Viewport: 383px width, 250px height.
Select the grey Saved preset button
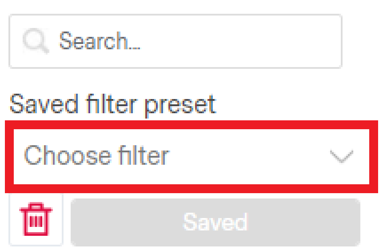click(215, 222)
